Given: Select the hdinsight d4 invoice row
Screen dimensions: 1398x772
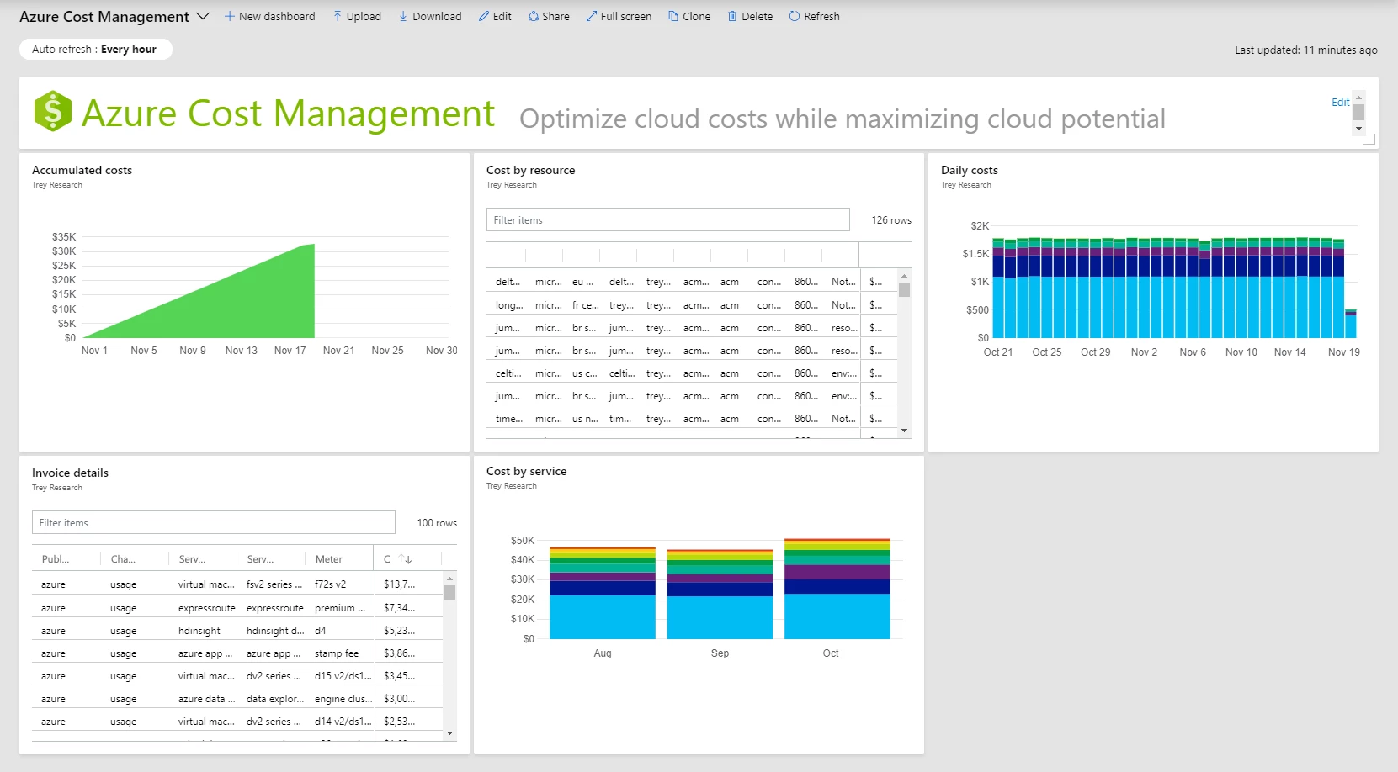Looking at the screenshot, I should tap(238, 630).
